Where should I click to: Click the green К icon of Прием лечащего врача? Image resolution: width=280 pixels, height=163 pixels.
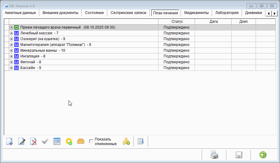[16, 27]
